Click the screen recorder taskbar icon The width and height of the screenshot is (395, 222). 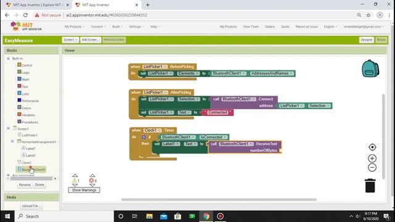pyautogui.click(x=220, y=216)
